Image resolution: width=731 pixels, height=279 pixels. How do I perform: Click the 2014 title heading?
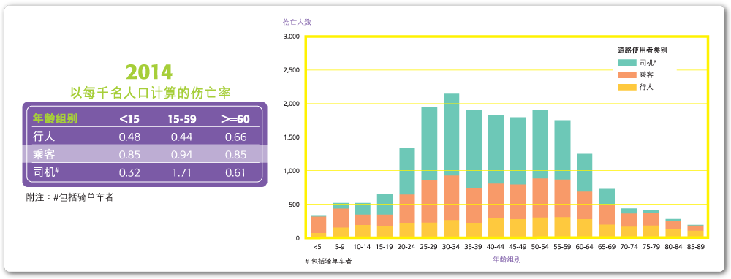[149, 72]
